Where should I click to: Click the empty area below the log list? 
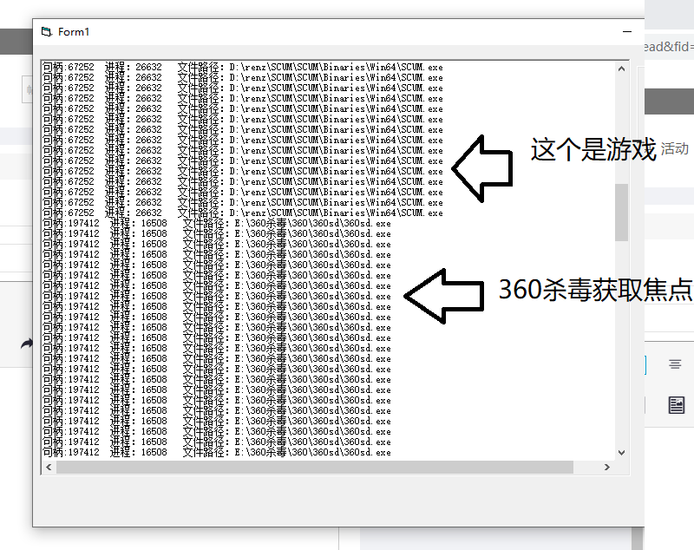330,499
